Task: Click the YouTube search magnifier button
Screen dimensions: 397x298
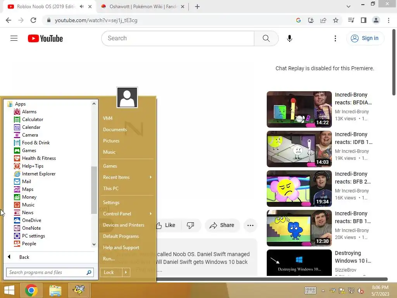Action: tap(266, 38)
